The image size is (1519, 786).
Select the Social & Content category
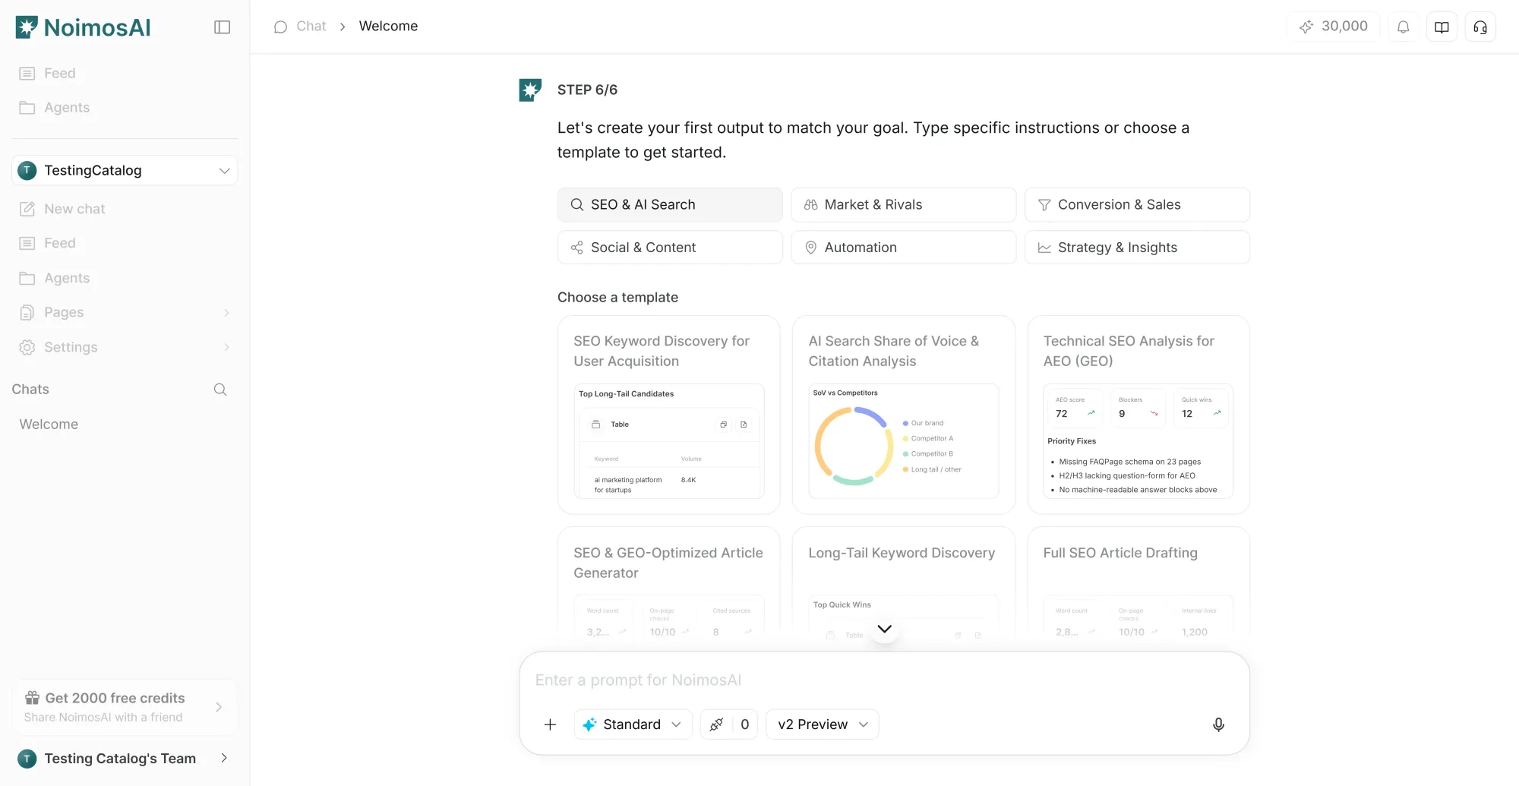click(x=670, y=248)
